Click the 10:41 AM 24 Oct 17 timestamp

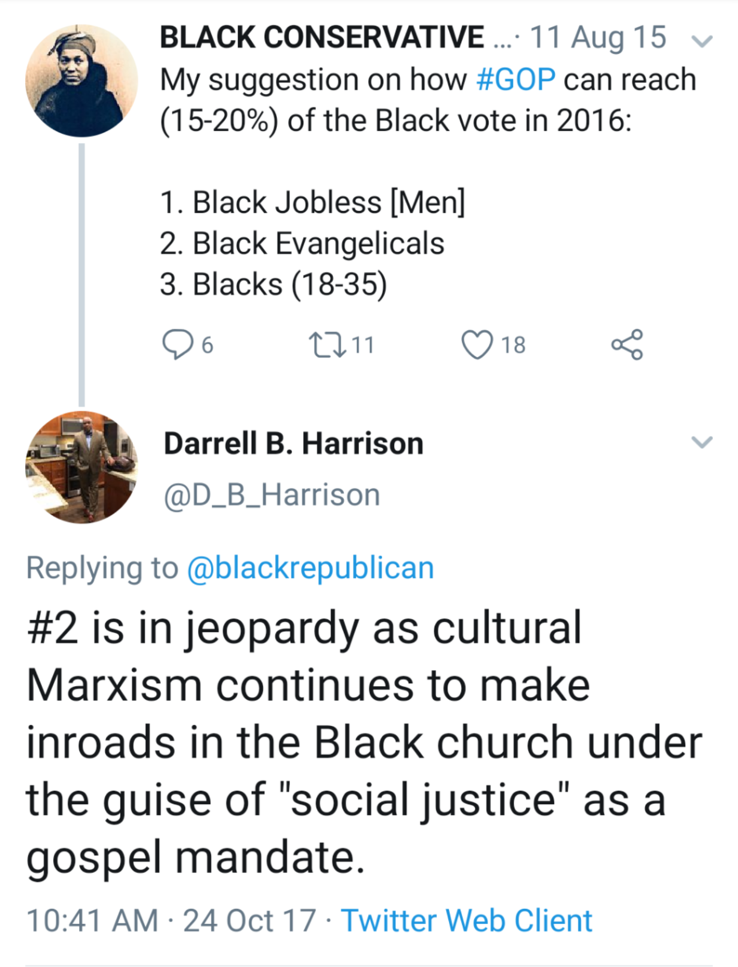point(171,920)
